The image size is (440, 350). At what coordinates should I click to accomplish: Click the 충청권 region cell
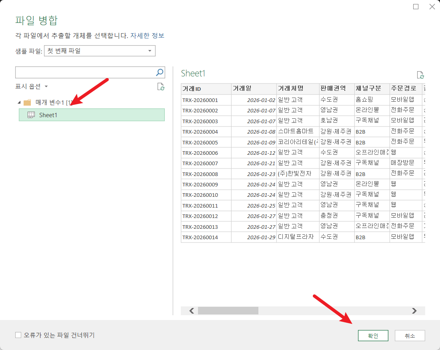pyautogui.click(x=337, y=216)
